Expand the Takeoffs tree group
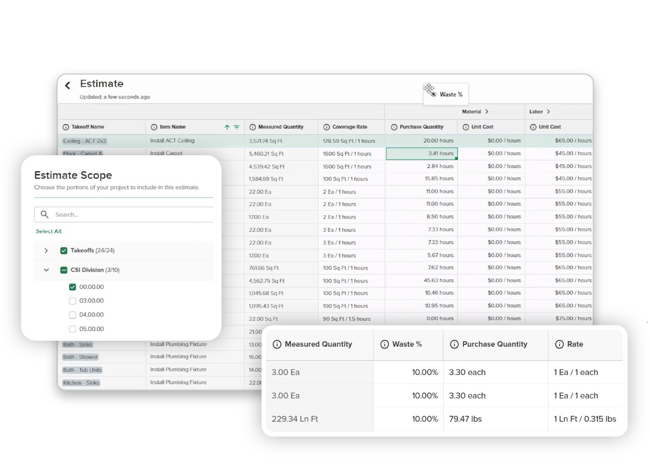650x464 pixels. click(46, 251)
